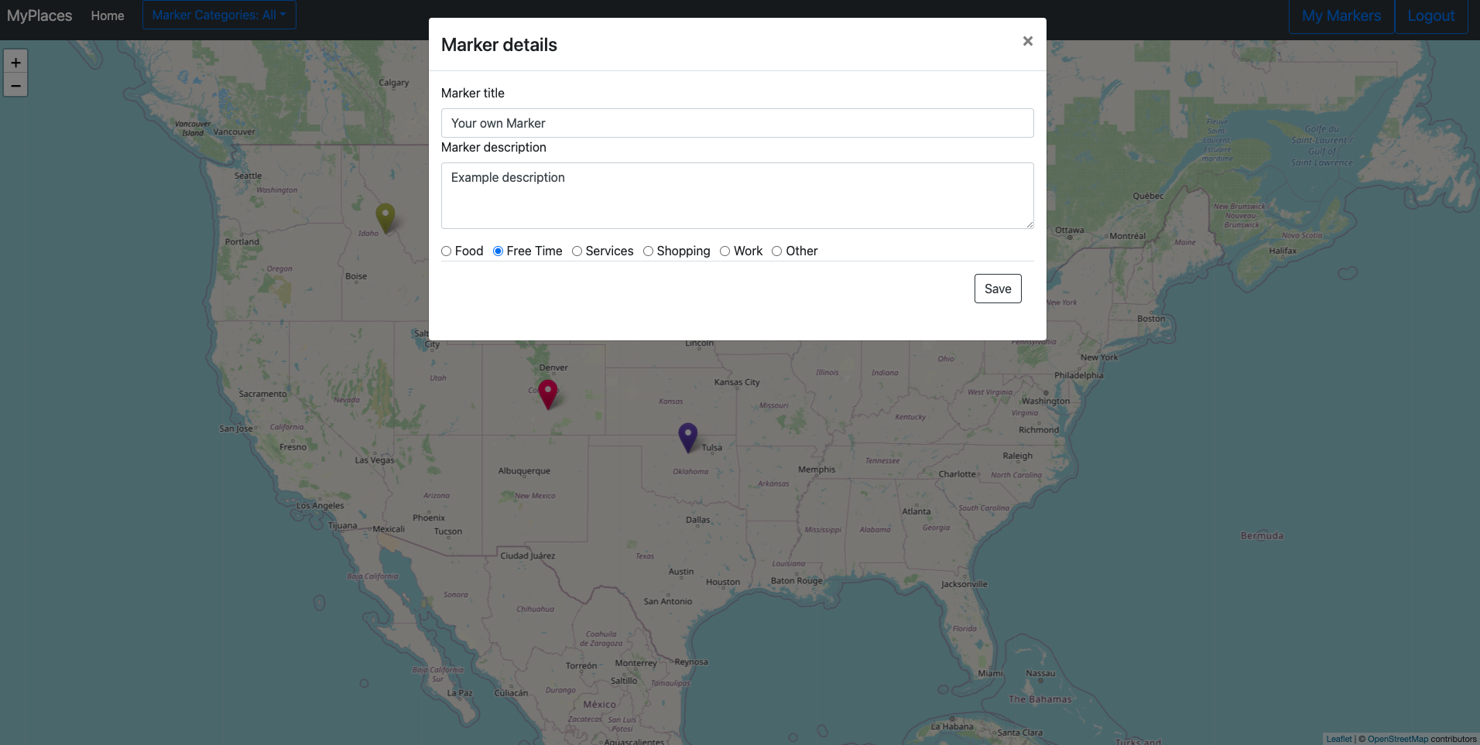Viewport: 1480px width, 745px height.
Task: Close the Marker details dialog
Action: (1028, 41)
